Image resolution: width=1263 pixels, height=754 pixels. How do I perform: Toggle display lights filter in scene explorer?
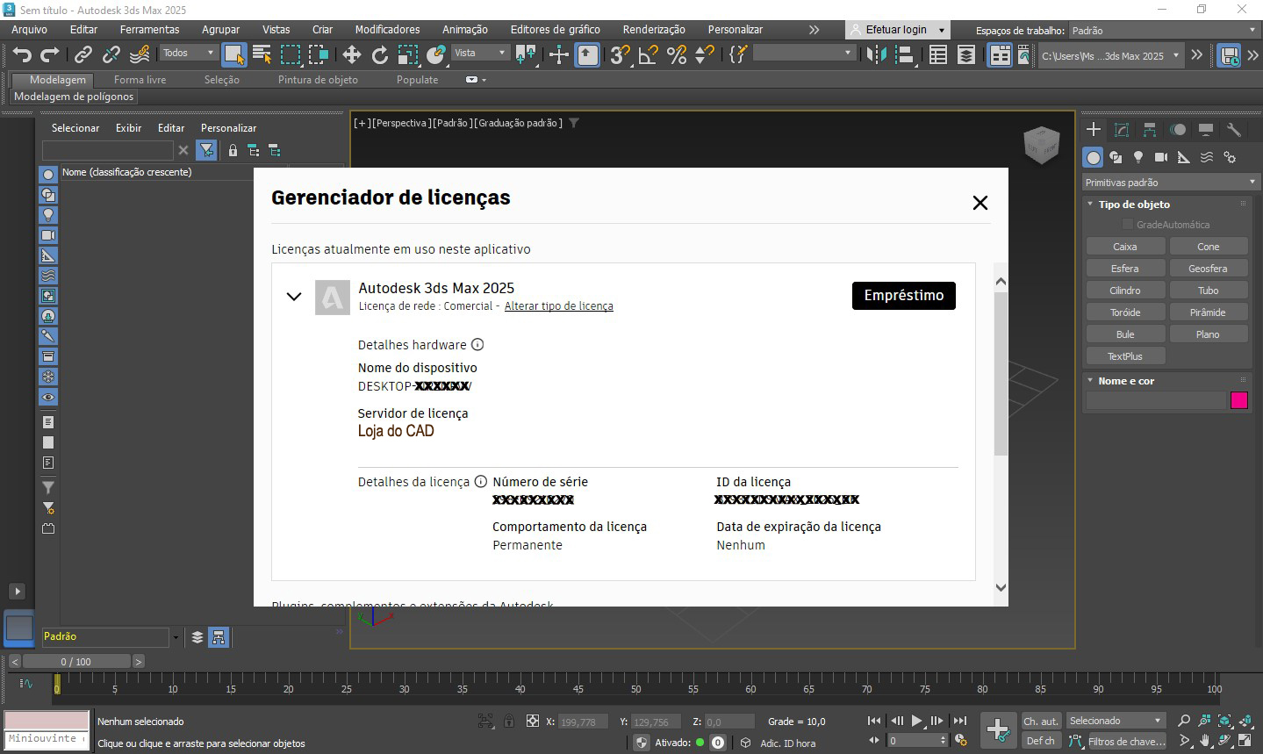point(48,214)
